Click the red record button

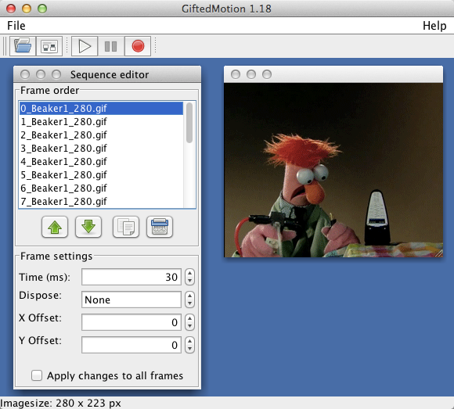click(138, 46)
